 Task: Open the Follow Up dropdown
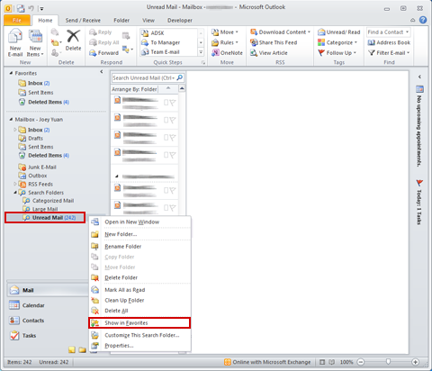point(337,53)
